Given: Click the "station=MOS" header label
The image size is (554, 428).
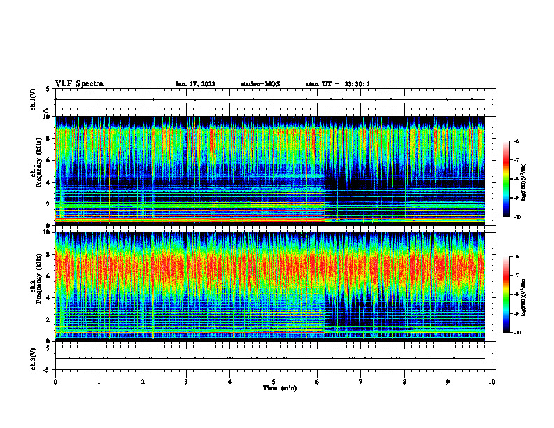Looking at the screenshot, I should point(260,84).
